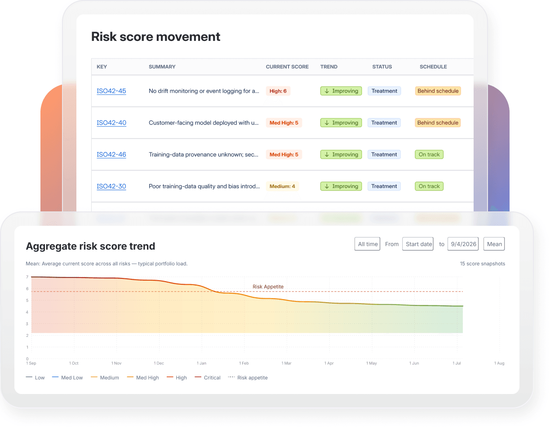The image size is (550, 430).
Task: Toggle the Med Low legend entry
Action: pos(67,378)
